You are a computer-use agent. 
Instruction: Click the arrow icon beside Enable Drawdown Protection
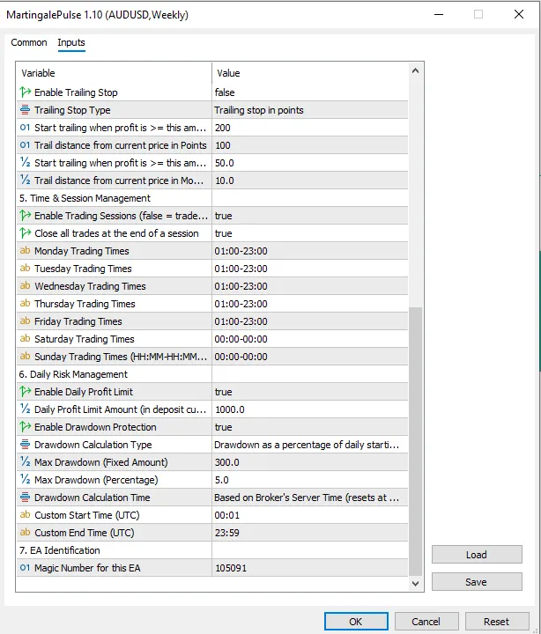25,427
